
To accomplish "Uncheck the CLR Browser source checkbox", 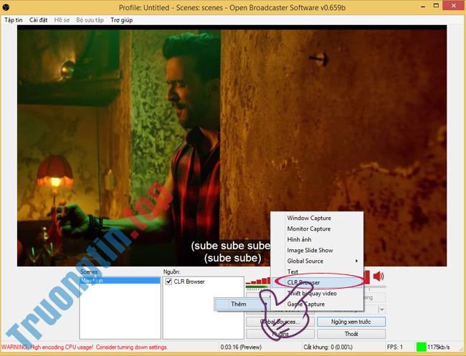I will pyautogui.click(x=168, y=282).
